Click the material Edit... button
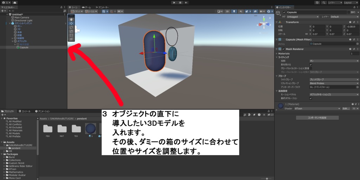 [x=346, y=109]
